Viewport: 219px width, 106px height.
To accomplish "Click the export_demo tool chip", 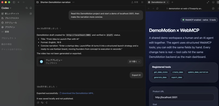I will pyautogui.click(x=177, y=77).
